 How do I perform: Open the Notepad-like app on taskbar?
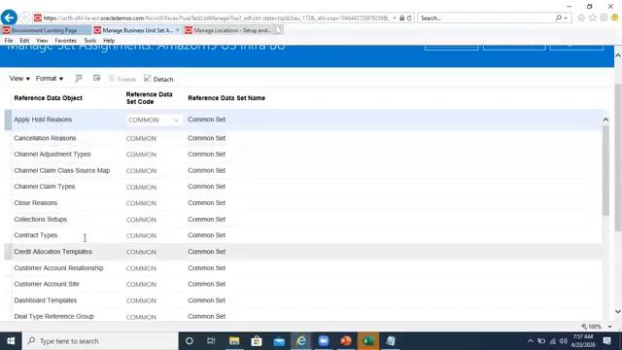pos(391,341)
